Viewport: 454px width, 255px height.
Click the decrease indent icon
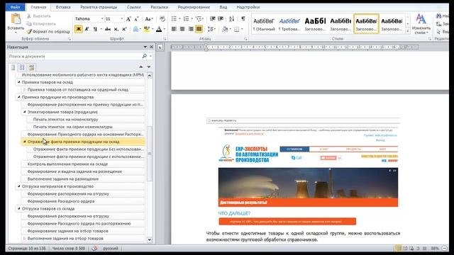(x=213, y=19)
